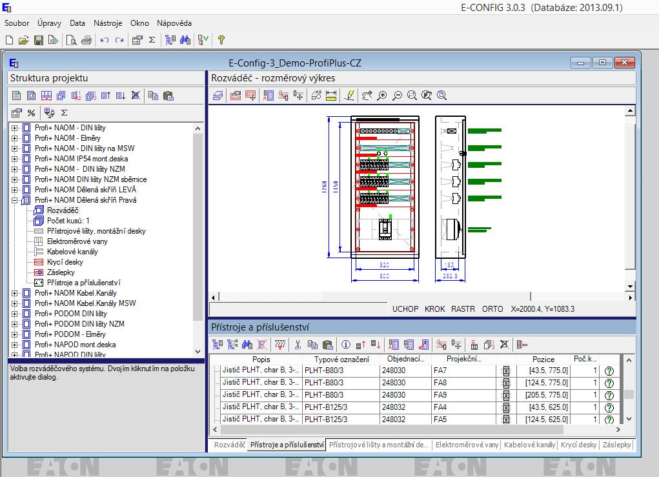Sort by the Popis column header
Screen dimensions: 659x477
261,360
